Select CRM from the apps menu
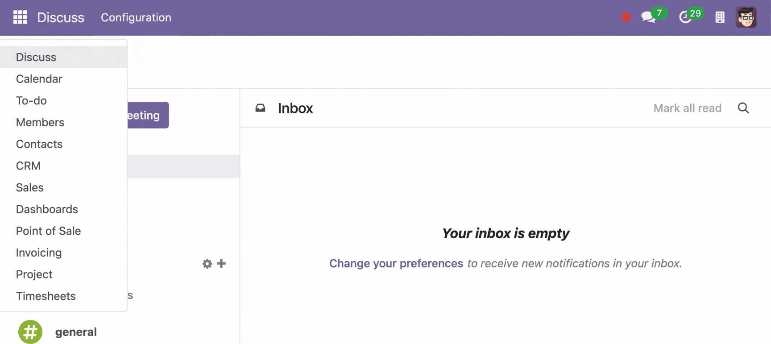 coord(28,166)
